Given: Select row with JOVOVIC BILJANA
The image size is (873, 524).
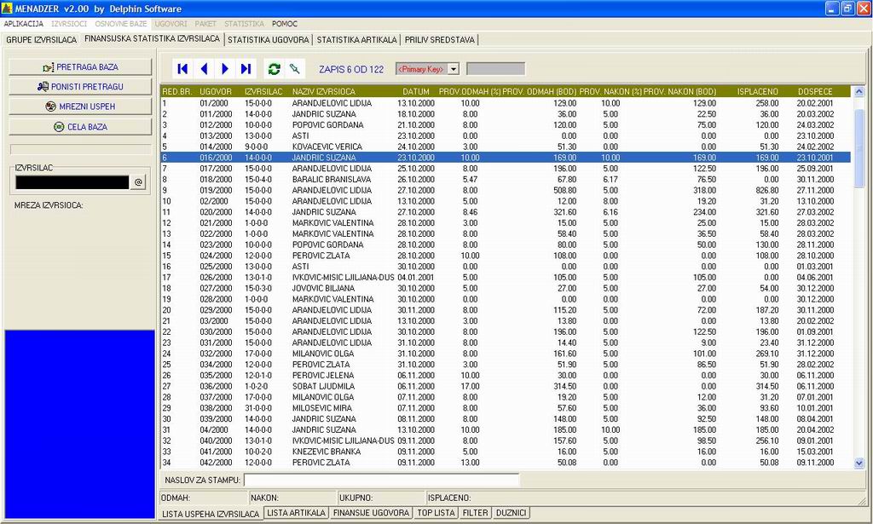Looking at the screenshot, I should pos(506,288).
